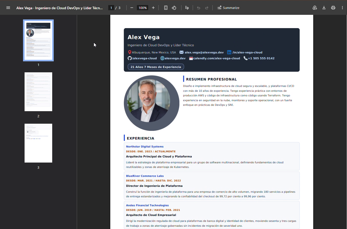The image size is (347, 229).
Task: Click the envelope email icon
Action: [181, 52]
